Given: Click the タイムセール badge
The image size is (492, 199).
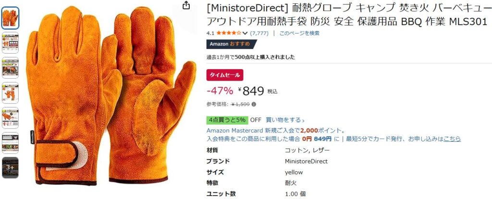Looking at the screenshot, I should tap(225, 75).
